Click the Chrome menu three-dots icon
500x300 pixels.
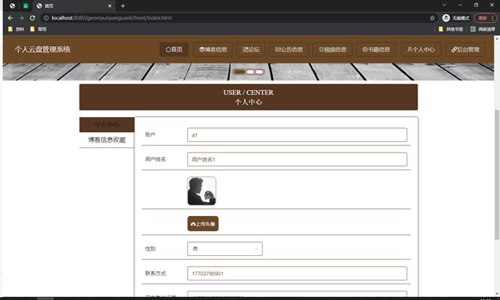pos(493,18)
